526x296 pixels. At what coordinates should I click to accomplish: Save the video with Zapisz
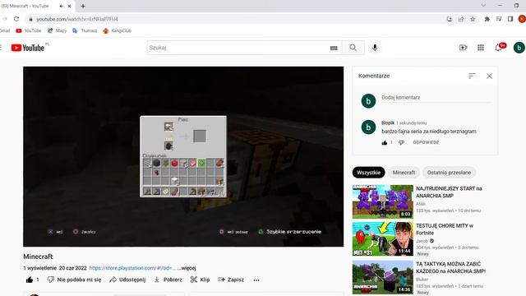(x=231, y=280)
